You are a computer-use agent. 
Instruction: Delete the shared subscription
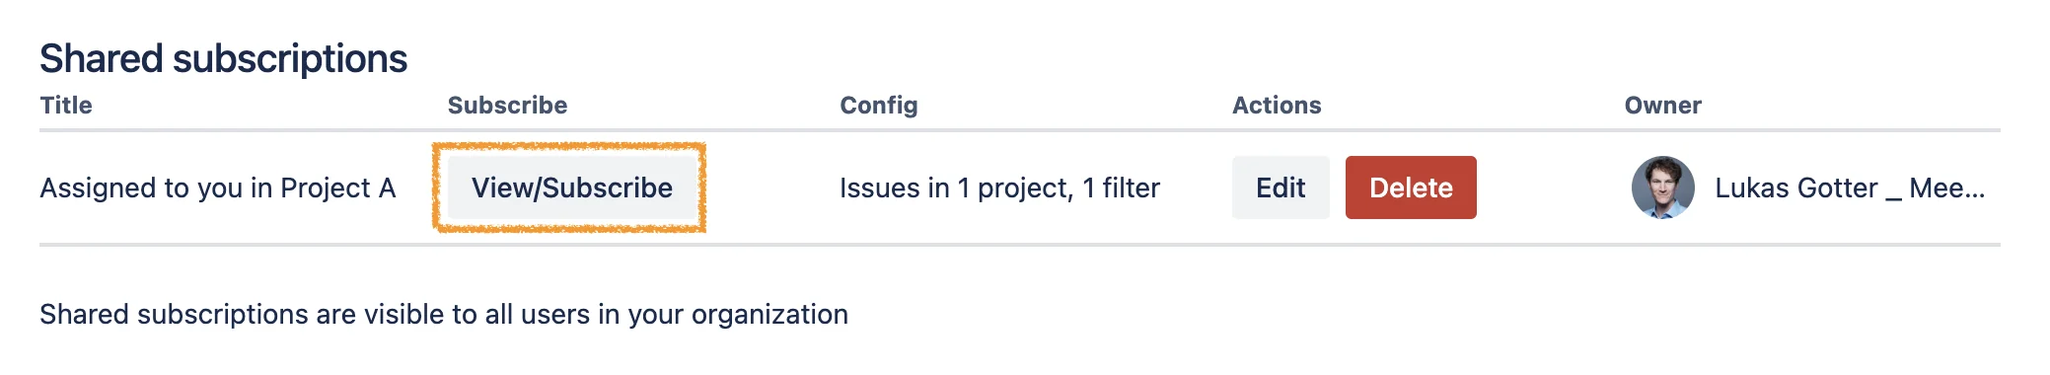tap(1411, 187)
